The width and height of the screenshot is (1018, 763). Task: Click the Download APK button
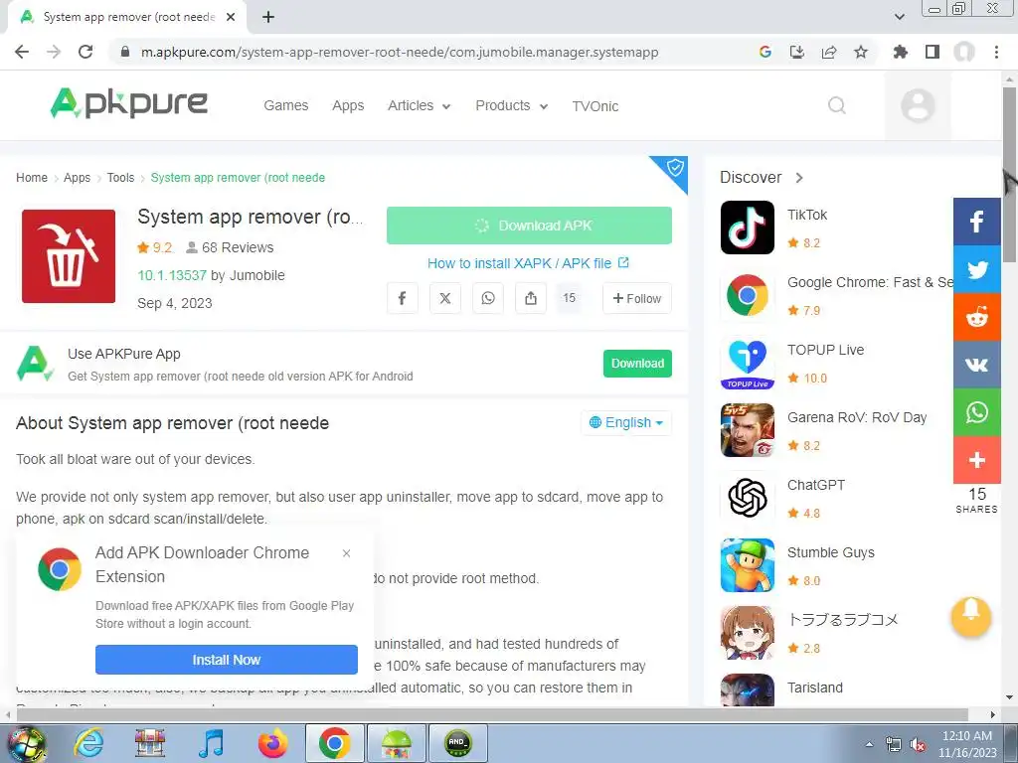529,226
